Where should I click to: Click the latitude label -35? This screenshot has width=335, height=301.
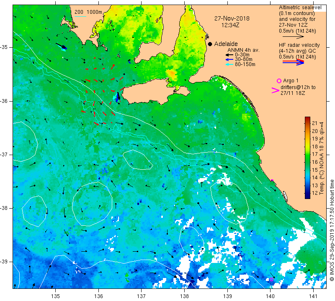4,47
